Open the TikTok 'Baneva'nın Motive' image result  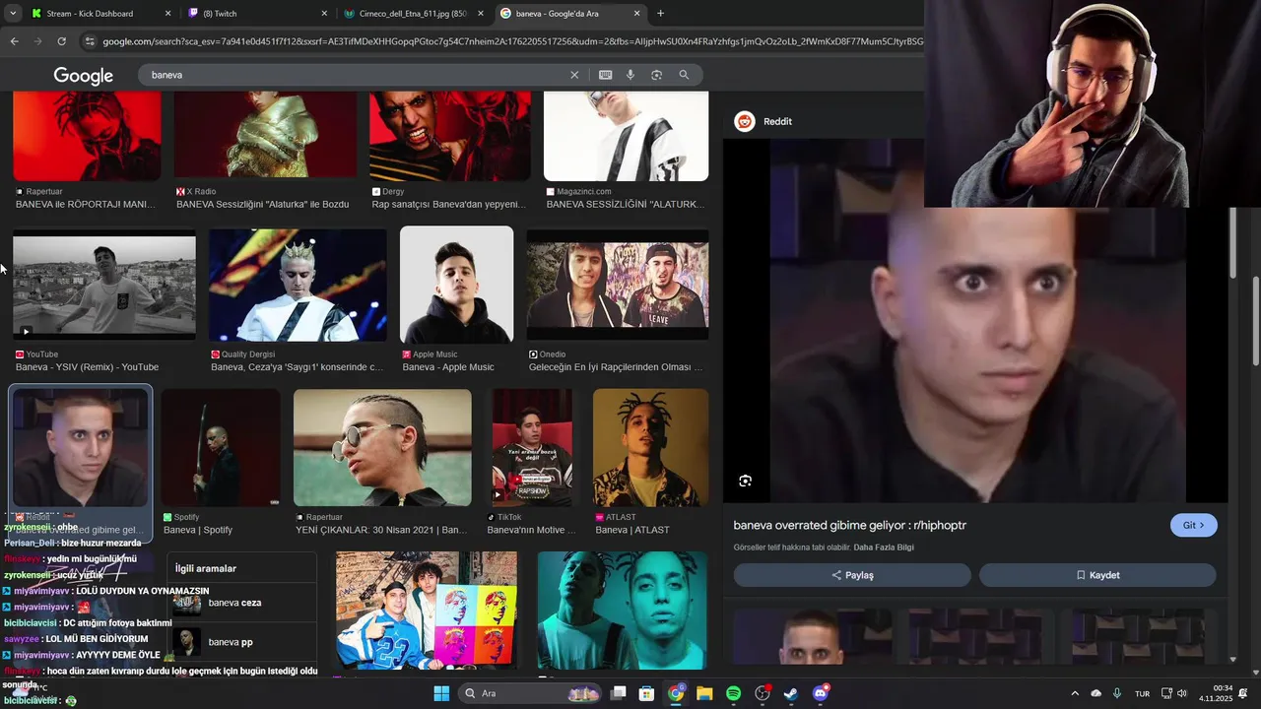(532, 447)
